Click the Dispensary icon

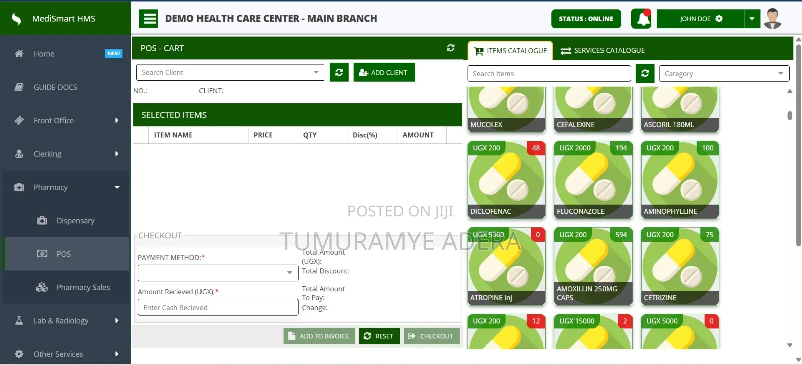[42, 220]
